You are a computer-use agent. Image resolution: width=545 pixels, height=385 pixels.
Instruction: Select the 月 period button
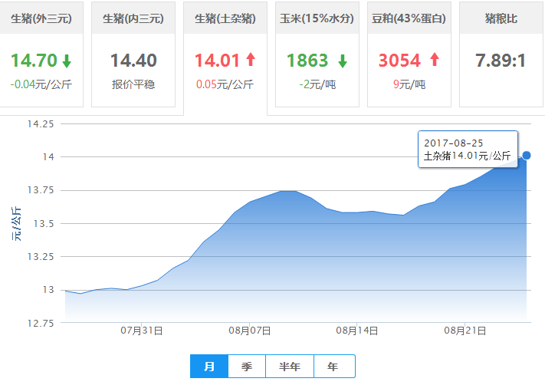point(208,367)
